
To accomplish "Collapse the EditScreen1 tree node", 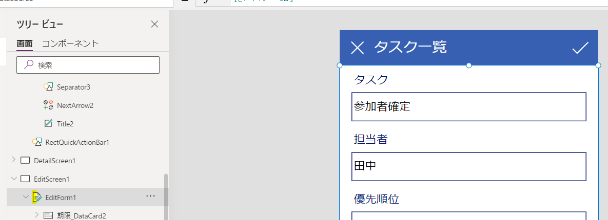I will pyautogui.click(x=13, y=179).
